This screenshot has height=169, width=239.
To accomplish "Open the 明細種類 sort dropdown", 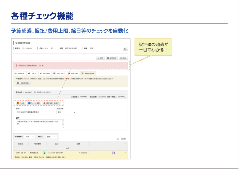I will point(30,137).
